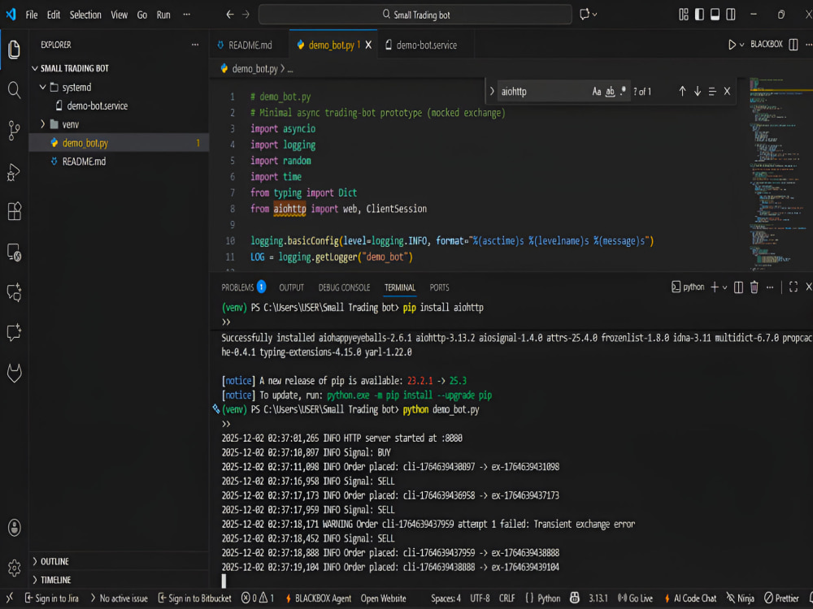Switch to the demo-bot.service editor tab
This screenshot has height=609, width=813.
[426, 45]
